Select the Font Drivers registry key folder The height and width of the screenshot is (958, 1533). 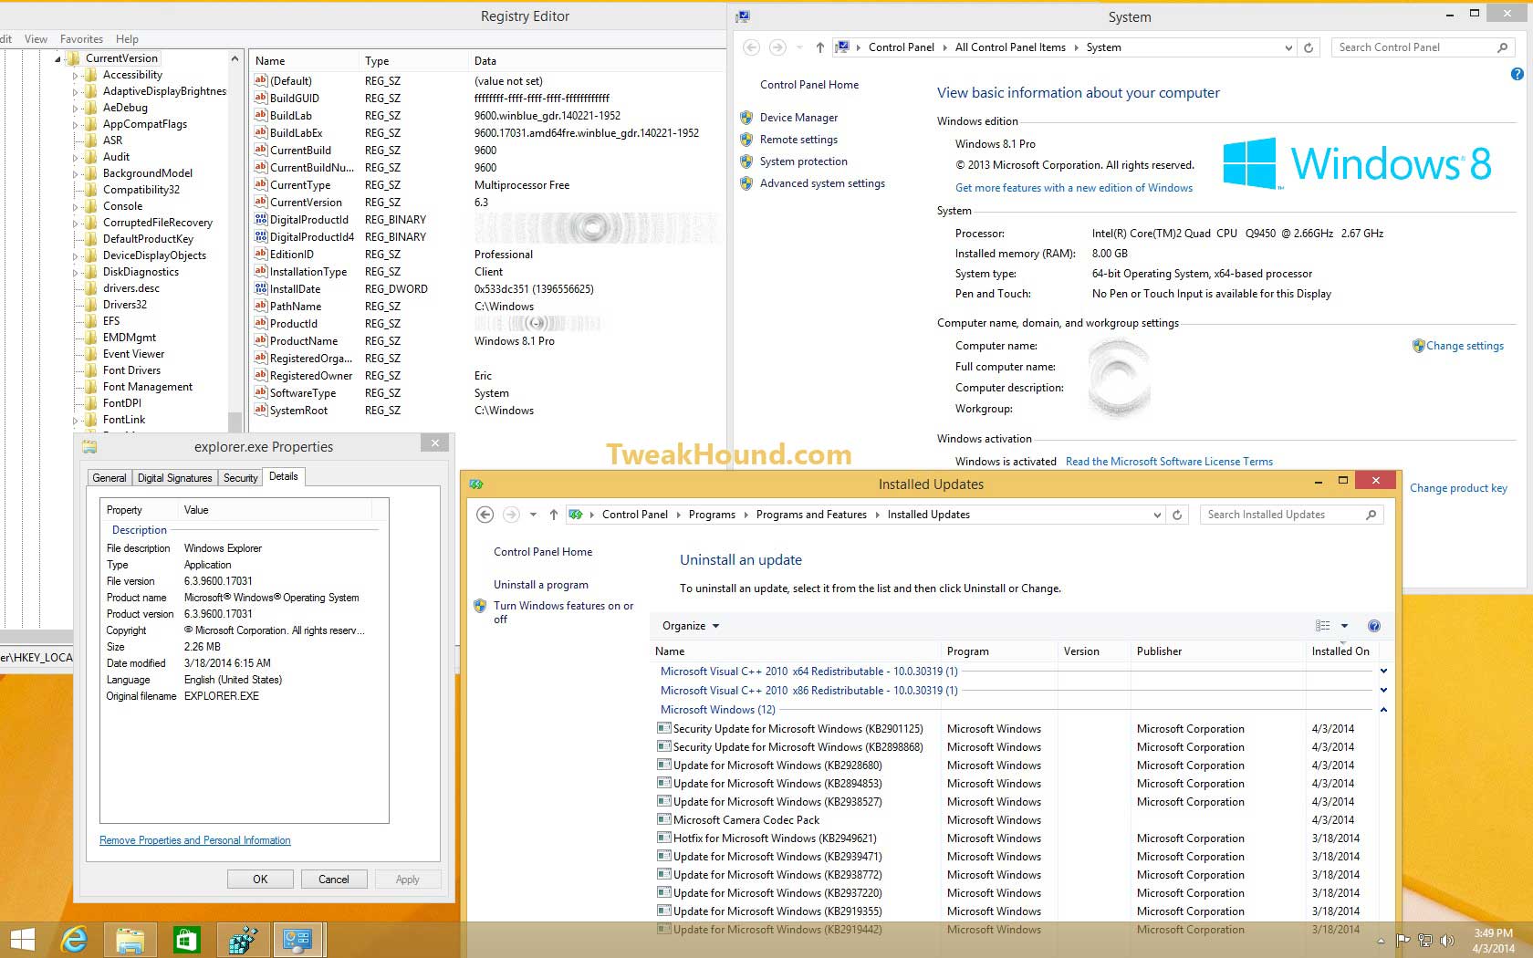pyautogui.click(x=90, y=370)
